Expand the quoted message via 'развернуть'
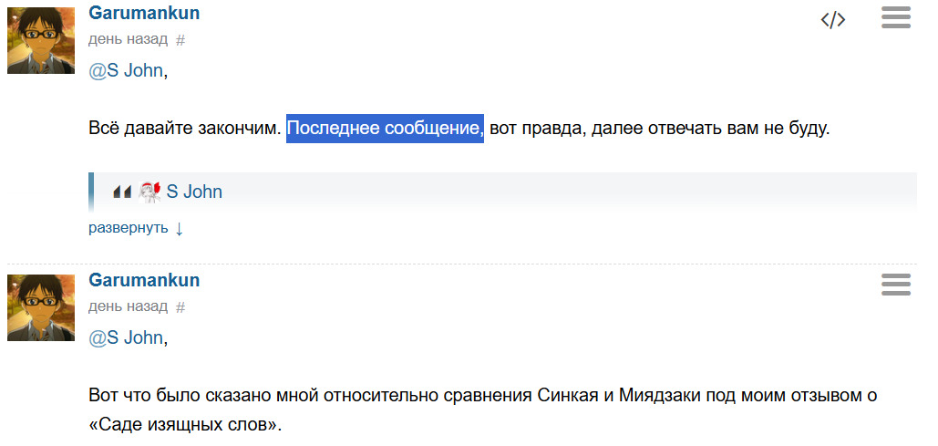 point(129,228)
